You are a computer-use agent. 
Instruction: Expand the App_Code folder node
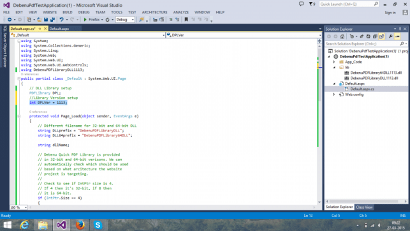point(334,62)
